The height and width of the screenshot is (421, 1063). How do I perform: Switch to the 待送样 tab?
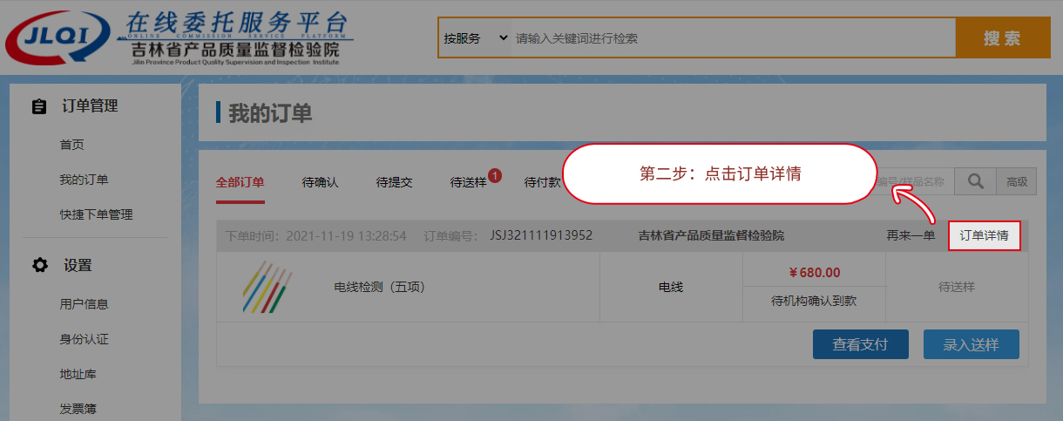coord(468,182)
